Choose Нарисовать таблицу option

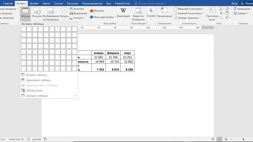49,80
